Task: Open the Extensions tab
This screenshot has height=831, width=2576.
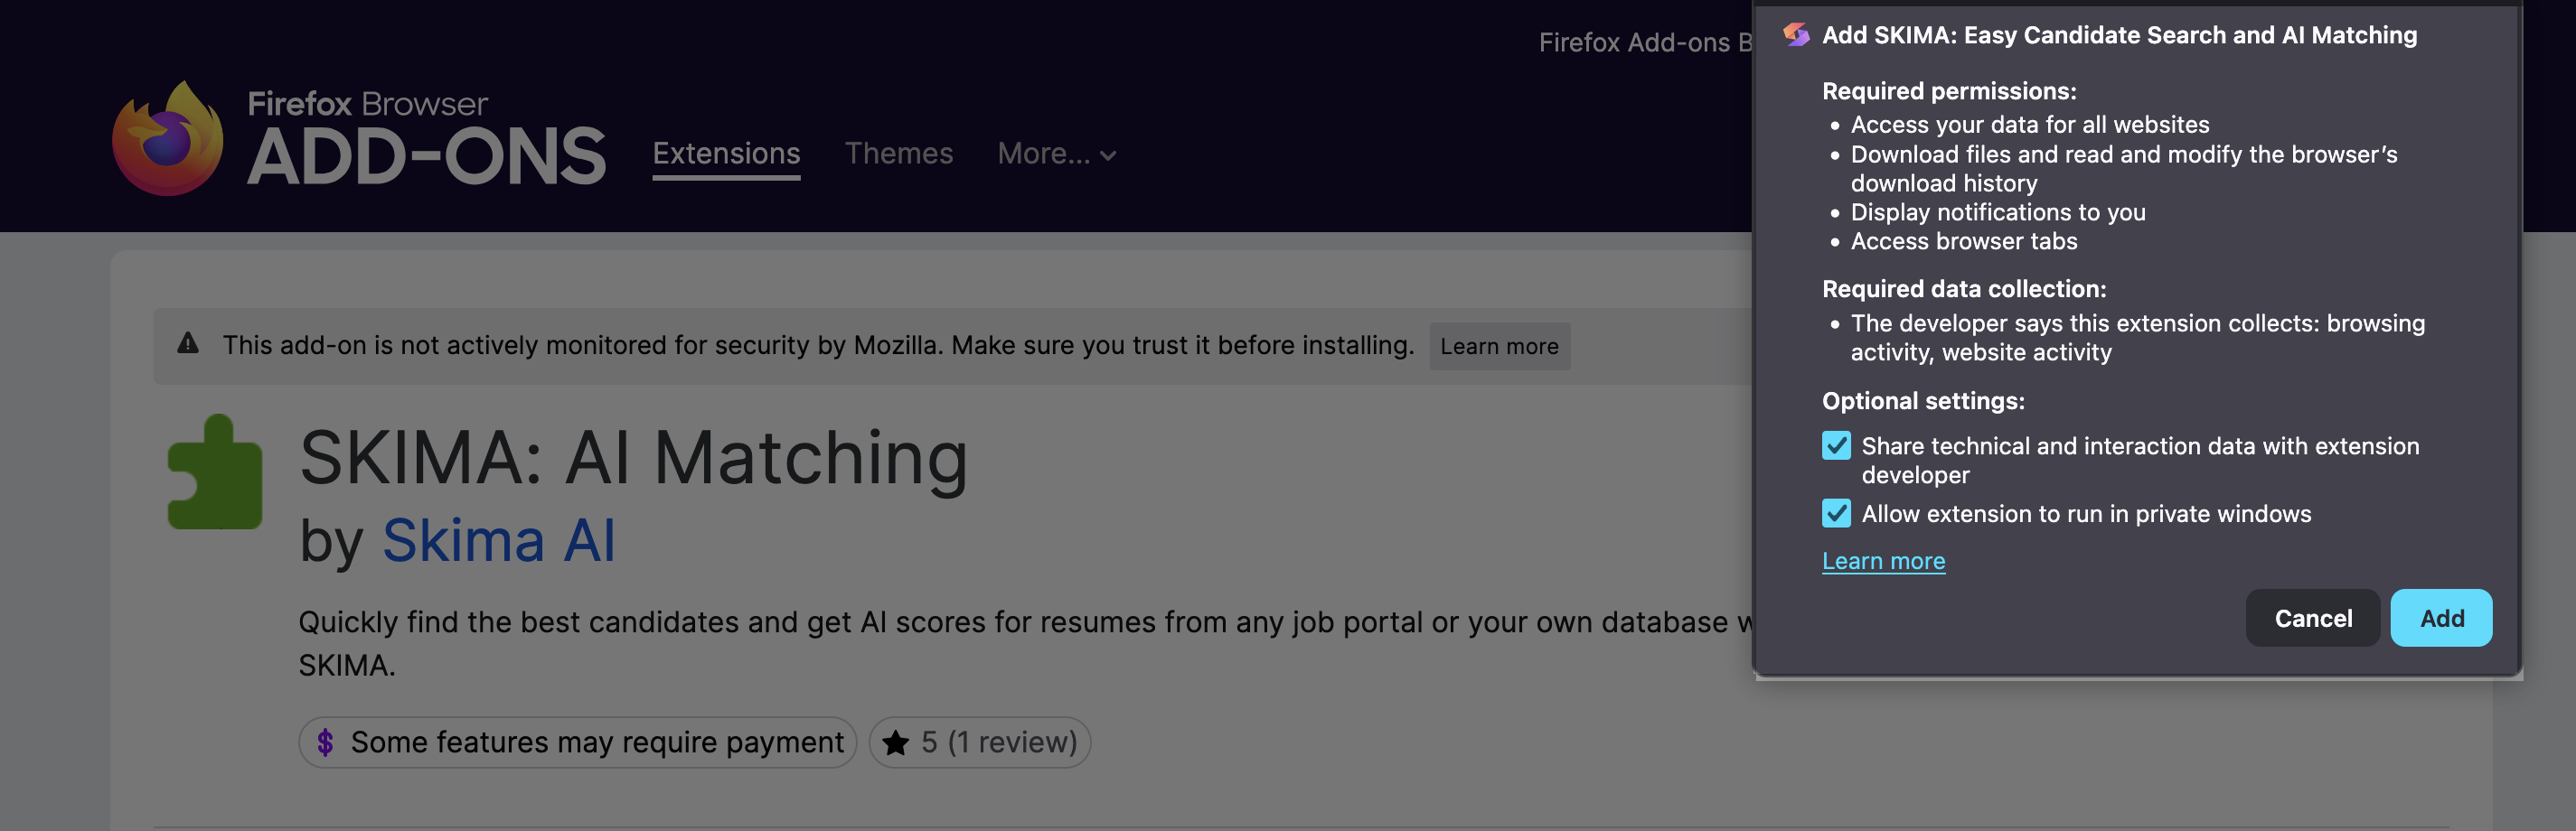Action: [726, 154]
